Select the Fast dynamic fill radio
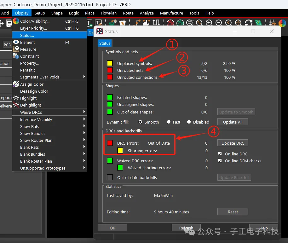This screenshot has width=288, height=243. [169, 122]
